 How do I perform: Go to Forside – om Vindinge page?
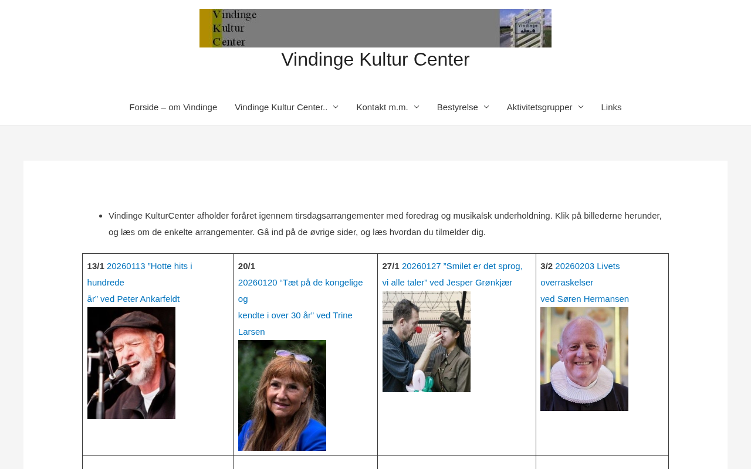point(173,107)
